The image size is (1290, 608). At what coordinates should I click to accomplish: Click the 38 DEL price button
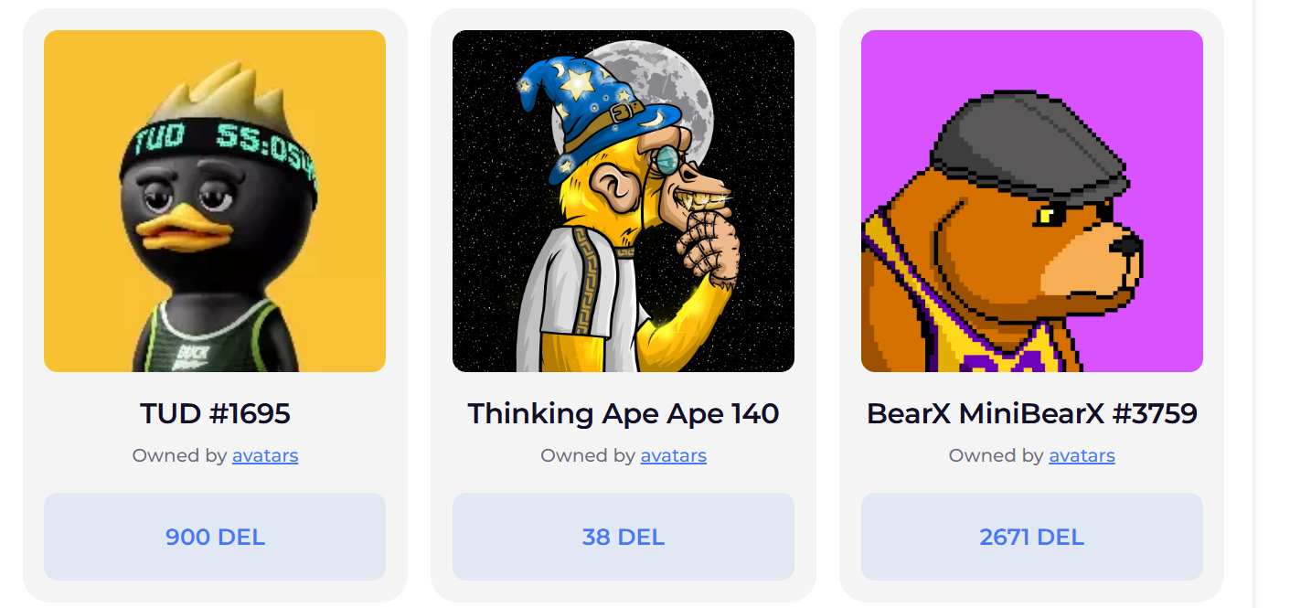[624, 537]
